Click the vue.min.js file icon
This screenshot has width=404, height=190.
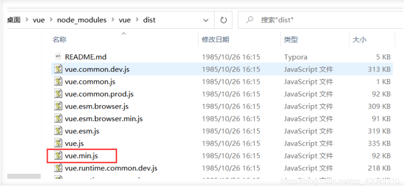coord(58,155)
